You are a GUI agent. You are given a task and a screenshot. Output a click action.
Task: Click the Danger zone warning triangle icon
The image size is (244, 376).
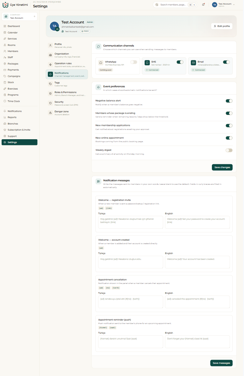[50, 113]
